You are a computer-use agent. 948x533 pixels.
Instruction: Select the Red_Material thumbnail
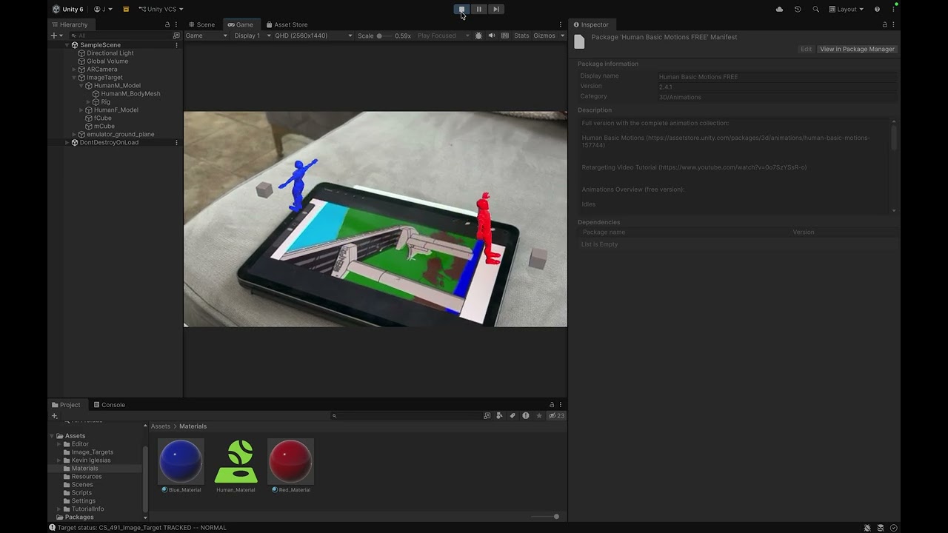(x=290, y=461)
